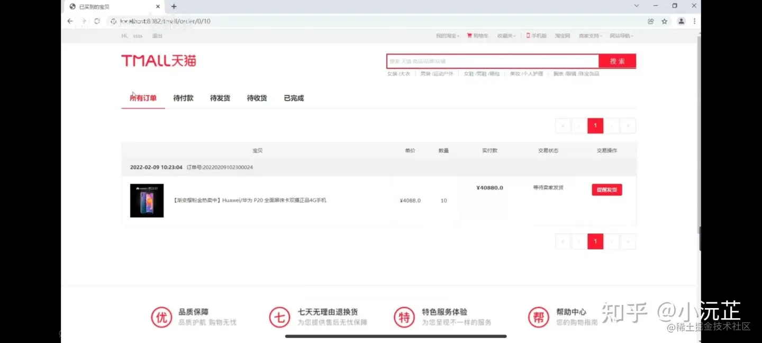The height and width of the screenshot is (343, 762).
Task: Open the tab search chevron in title bar
Action: [637, 6]
